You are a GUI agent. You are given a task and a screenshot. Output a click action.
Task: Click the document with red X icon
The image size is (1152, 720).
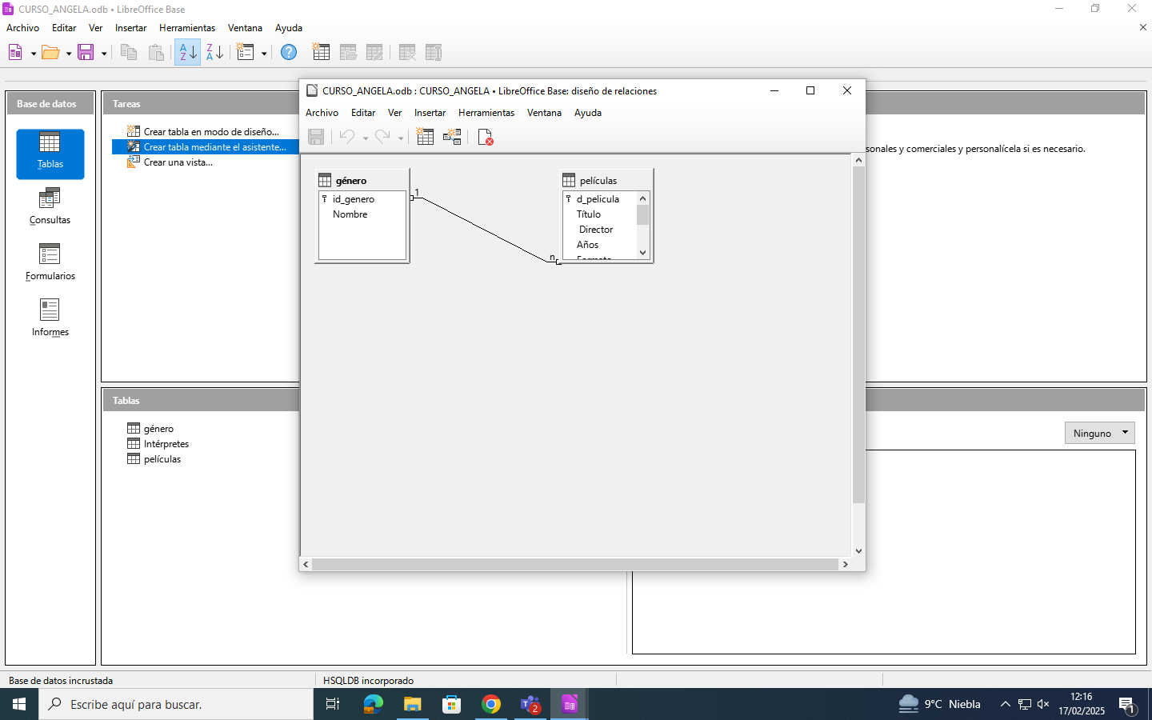click(485, 137)
